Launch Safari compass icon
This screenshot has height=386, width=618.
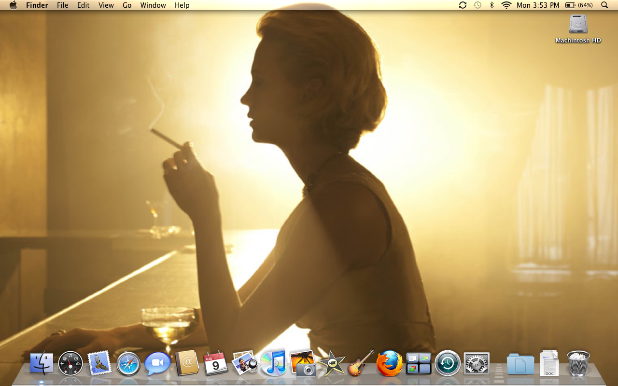(x=128, y=364)
